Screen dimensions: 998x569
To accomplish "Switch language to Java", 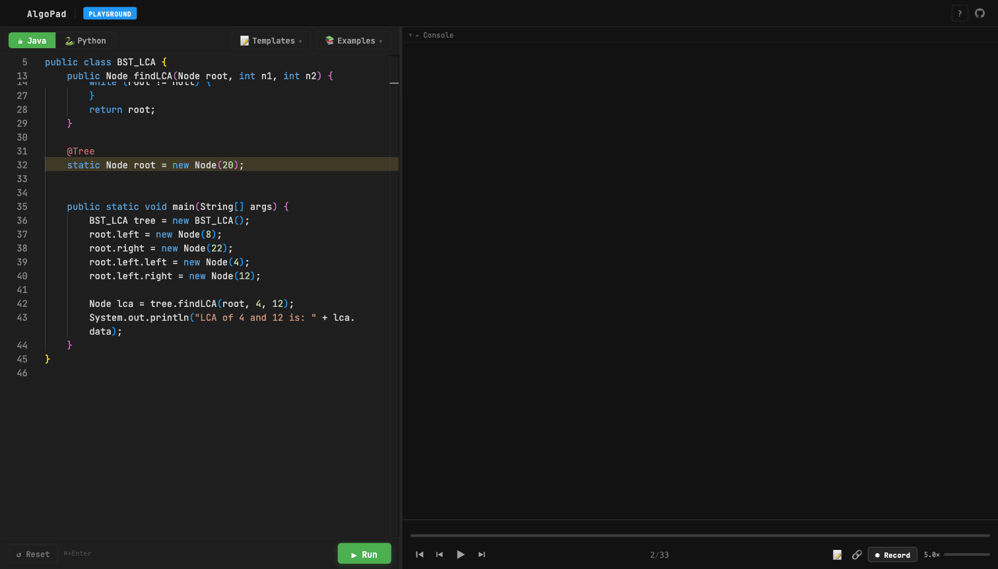I will pyautogui.click(x=32, y=40).
